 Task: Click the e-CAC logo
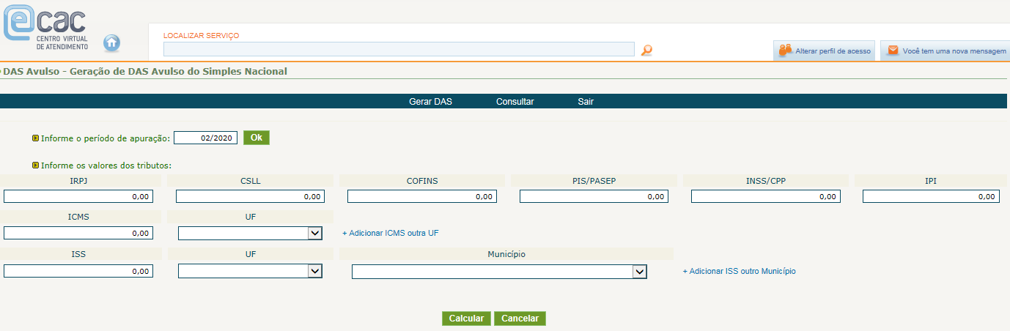click(46, 27)
